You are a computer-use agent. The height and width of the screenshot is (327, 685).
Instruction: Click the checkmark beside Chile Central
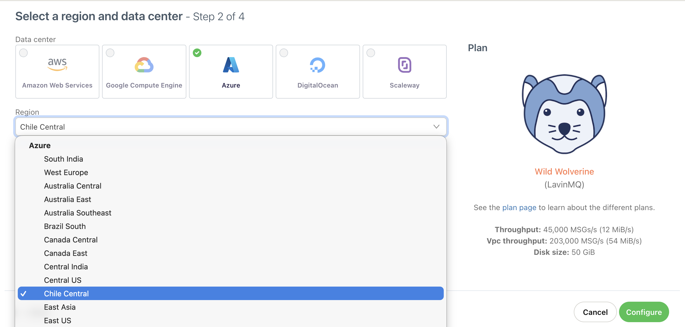[x=24, y=294]
